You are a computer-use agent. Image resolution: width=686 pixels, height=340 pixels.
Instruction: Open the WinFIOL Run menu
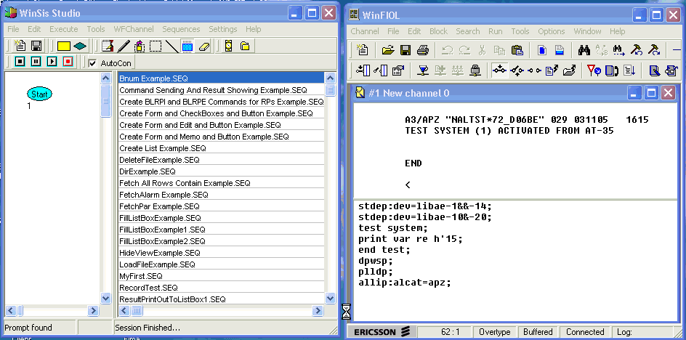496,31
